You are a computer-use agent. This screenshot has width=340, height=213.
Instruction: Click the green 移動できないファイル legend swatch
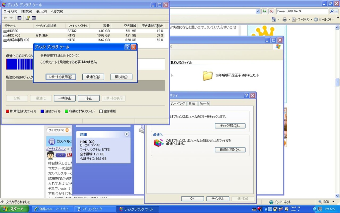click(66, 111)
